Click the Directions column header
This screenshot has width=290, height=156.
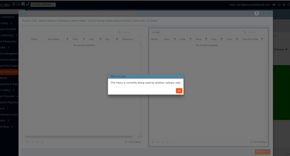click(x=127, y=39)
